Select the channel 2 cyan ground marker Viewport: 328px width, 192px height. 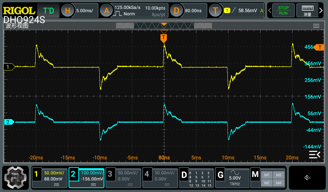pos(9,122)
